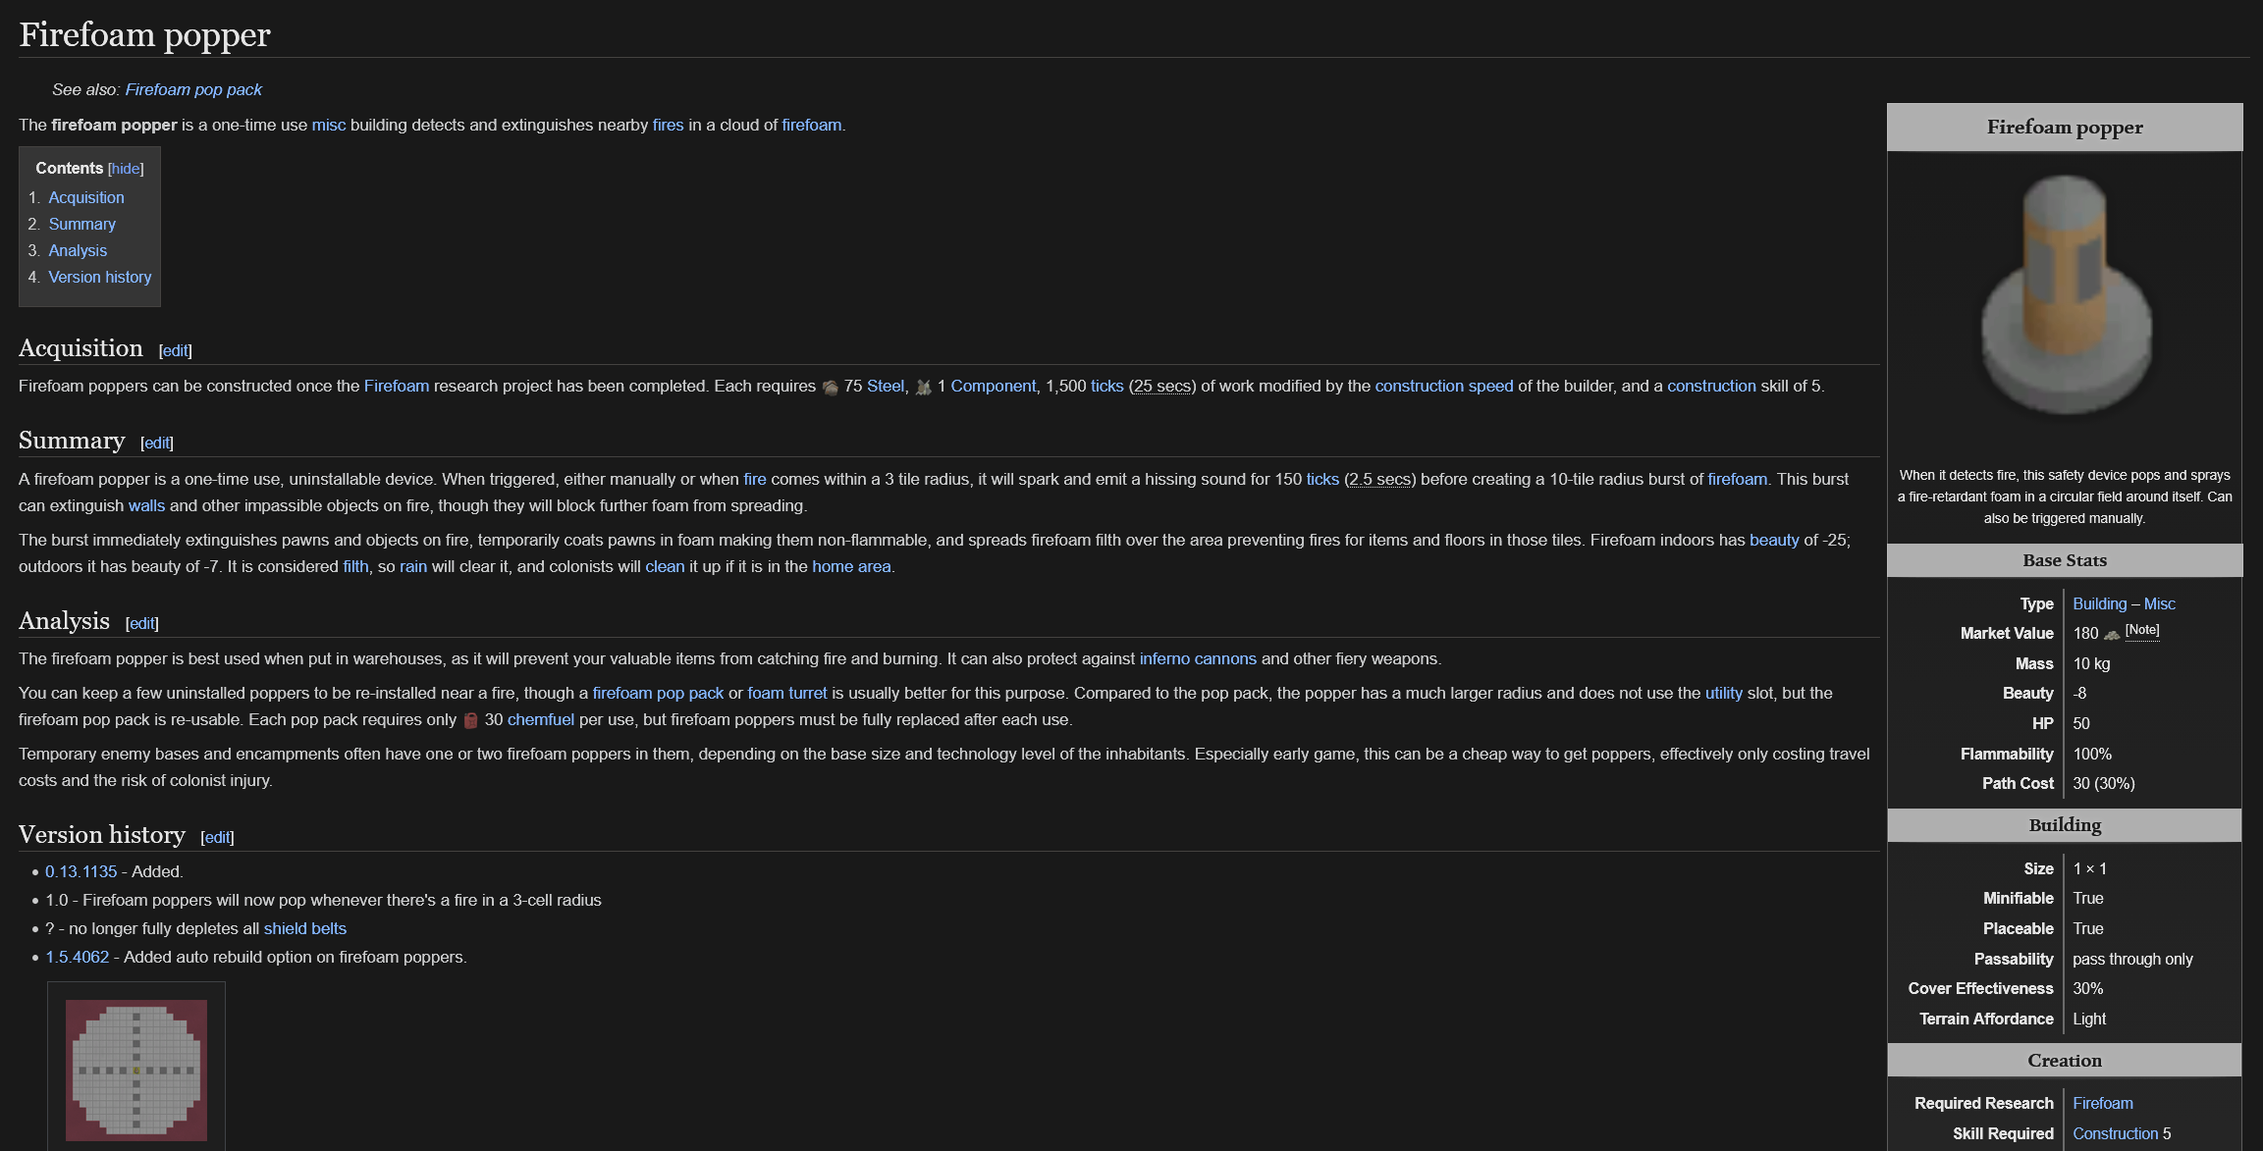Open the shield belts link
The height and width of the screenshot is (1151, 2263).
[304, 928]
